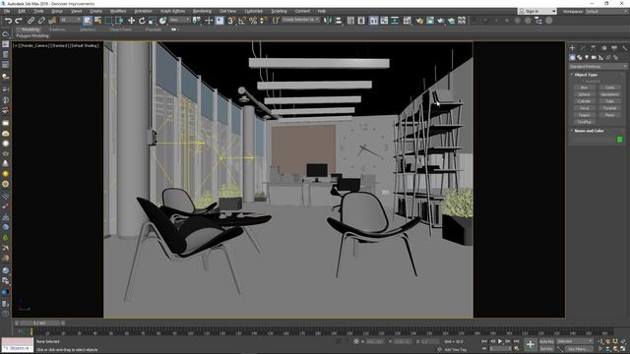Open the key filter Selected dropdown
This screenshot has height=354, width=630.
(575, 341)
